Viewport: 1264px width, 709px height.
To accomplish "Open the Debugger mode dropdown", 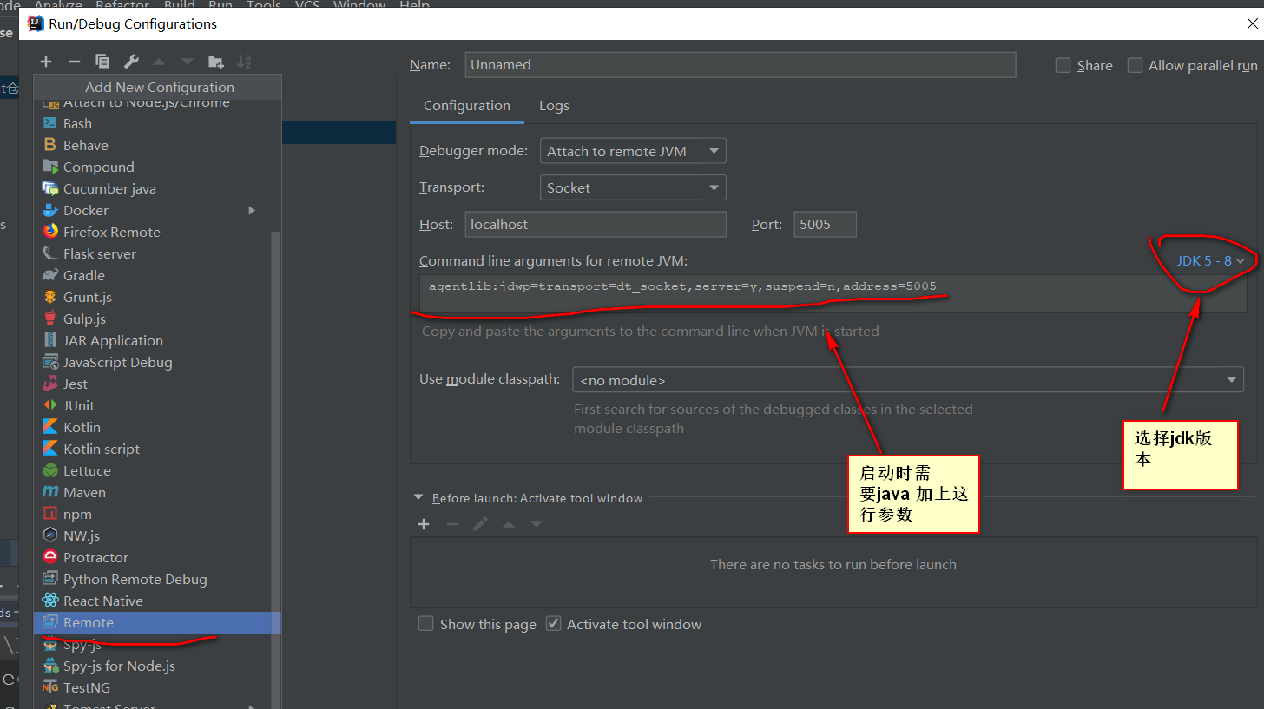I will tap(633, 151).
